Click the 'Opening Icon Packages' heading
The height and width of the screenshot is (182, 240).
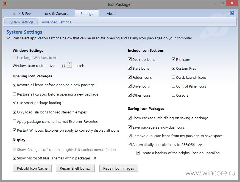click(x=32, y=76)
